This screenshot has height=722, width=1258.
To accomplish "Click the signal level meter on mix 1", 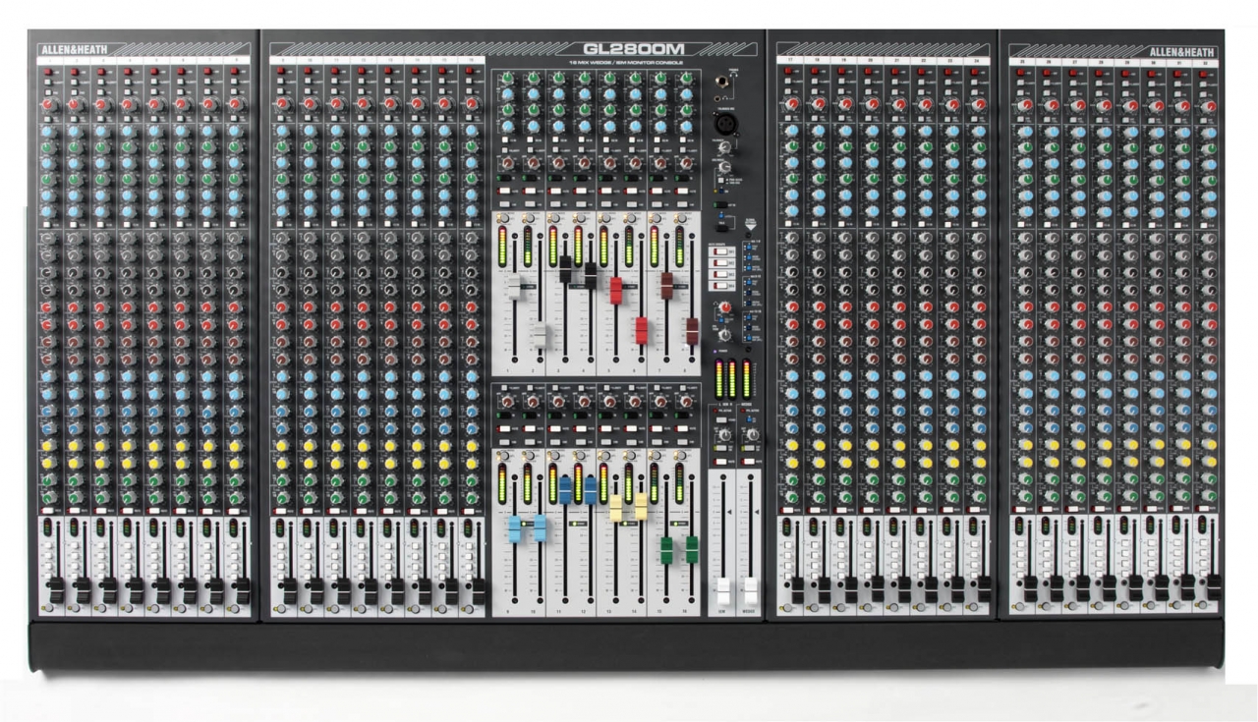I will 503,249.
